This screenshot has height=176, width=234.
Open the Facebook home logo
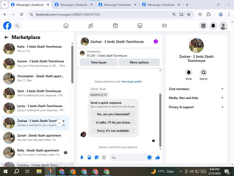pyautogui.click(x=7, y=26)
